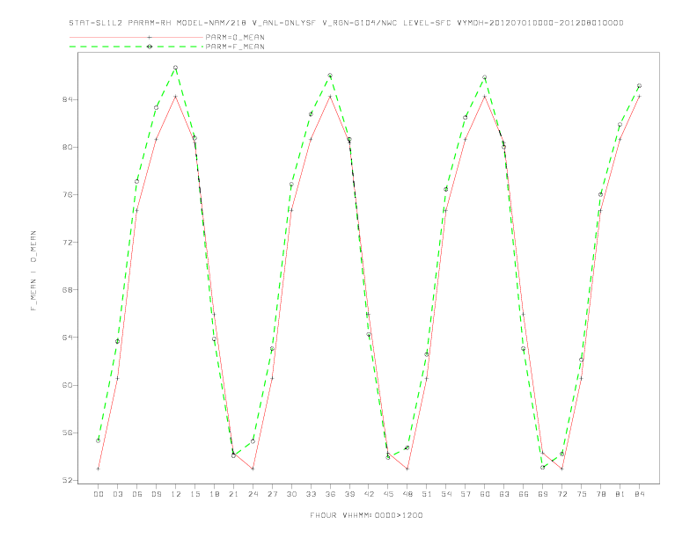Click the x-axis tick label 81

coord(620,494)
